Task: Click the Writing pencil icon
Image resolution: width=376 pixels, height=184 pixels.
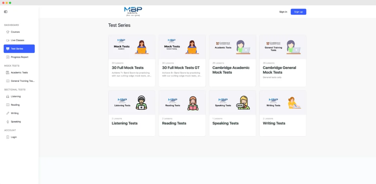Action: click(8, 113)
